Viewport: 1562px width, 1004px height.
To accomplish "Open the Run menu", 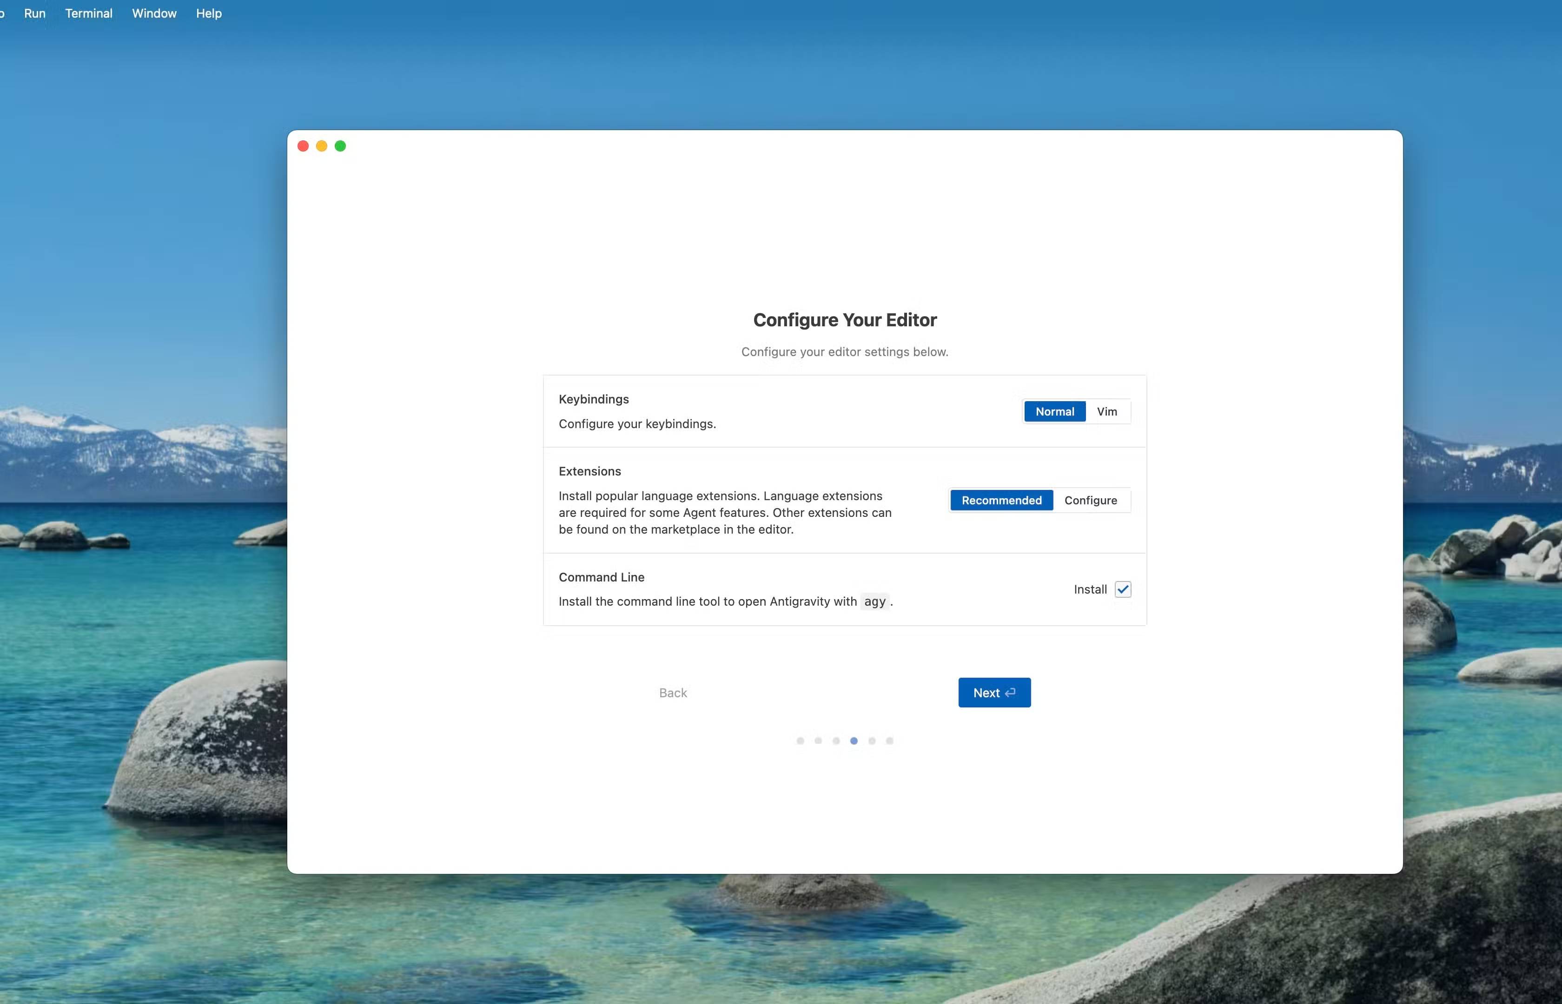I will click(34, 13).
